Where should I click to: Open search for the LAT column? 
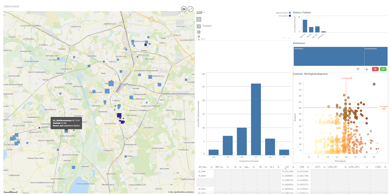pos(293,167)
